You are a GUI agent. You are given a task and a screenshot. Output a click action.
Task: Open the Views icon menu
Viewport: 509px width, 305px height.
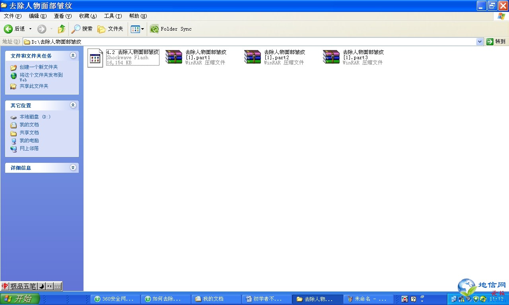pyautogui.click(x=138, y=29)
